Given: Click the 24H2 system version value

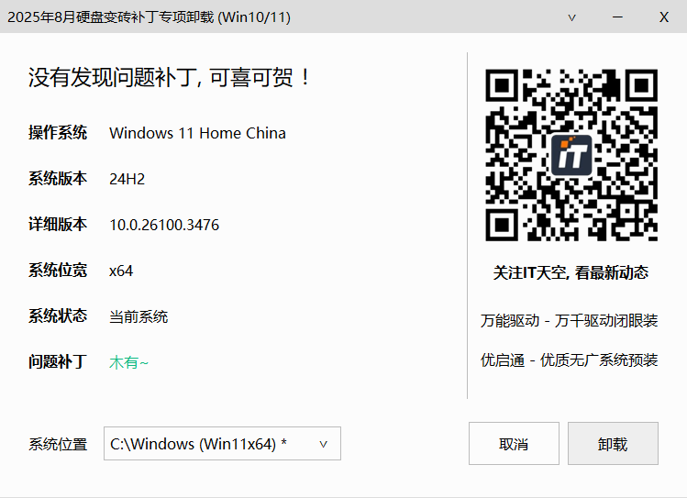Looking at the screenshot, I should [x=127, y=179].
